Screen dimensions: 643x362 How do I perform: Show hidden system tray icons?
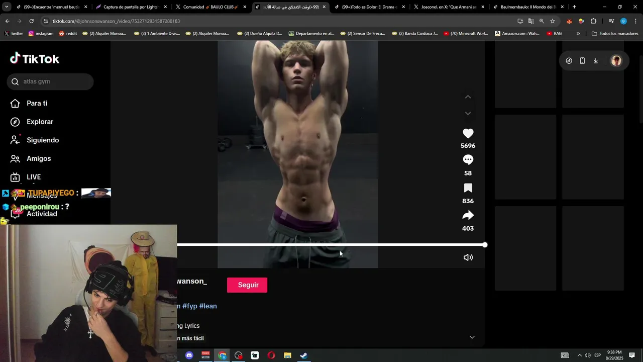[x=579, y=355]
